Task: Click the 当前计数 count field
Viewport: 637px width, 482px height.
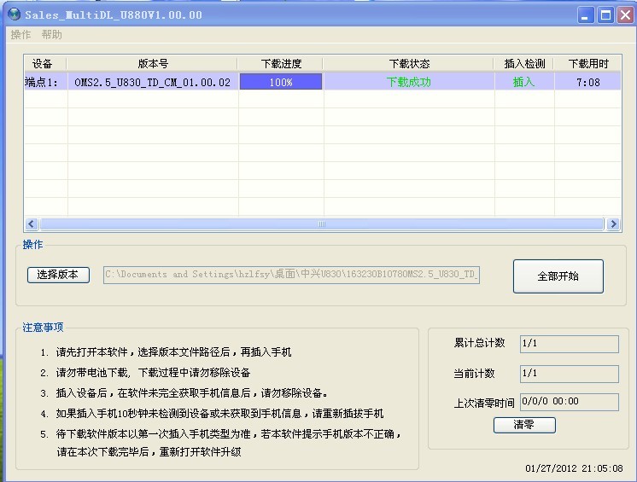Action: pos(568,374)
